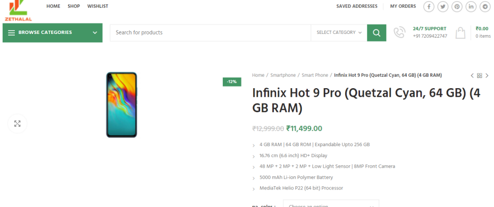
Task: Click the 0 items cart count
Action: pos(483,36)
